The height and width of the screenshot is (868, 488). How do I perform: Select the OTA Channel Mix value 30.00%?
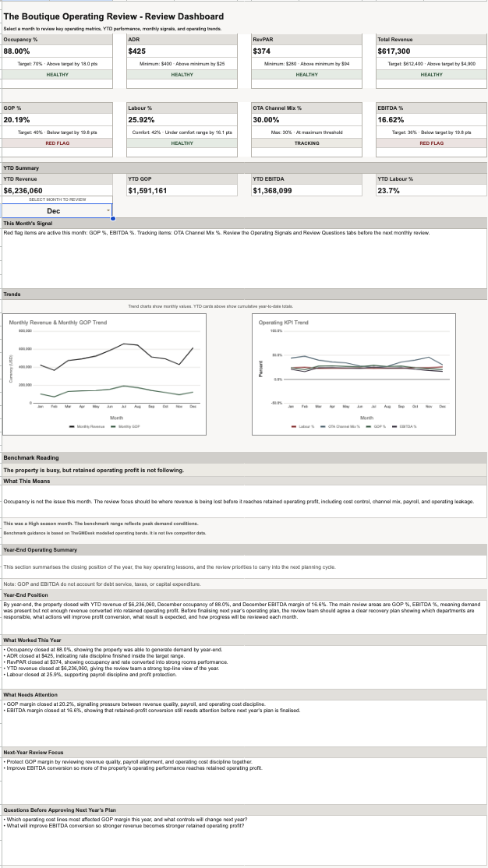pyautogui.click(x=307, y=119)
